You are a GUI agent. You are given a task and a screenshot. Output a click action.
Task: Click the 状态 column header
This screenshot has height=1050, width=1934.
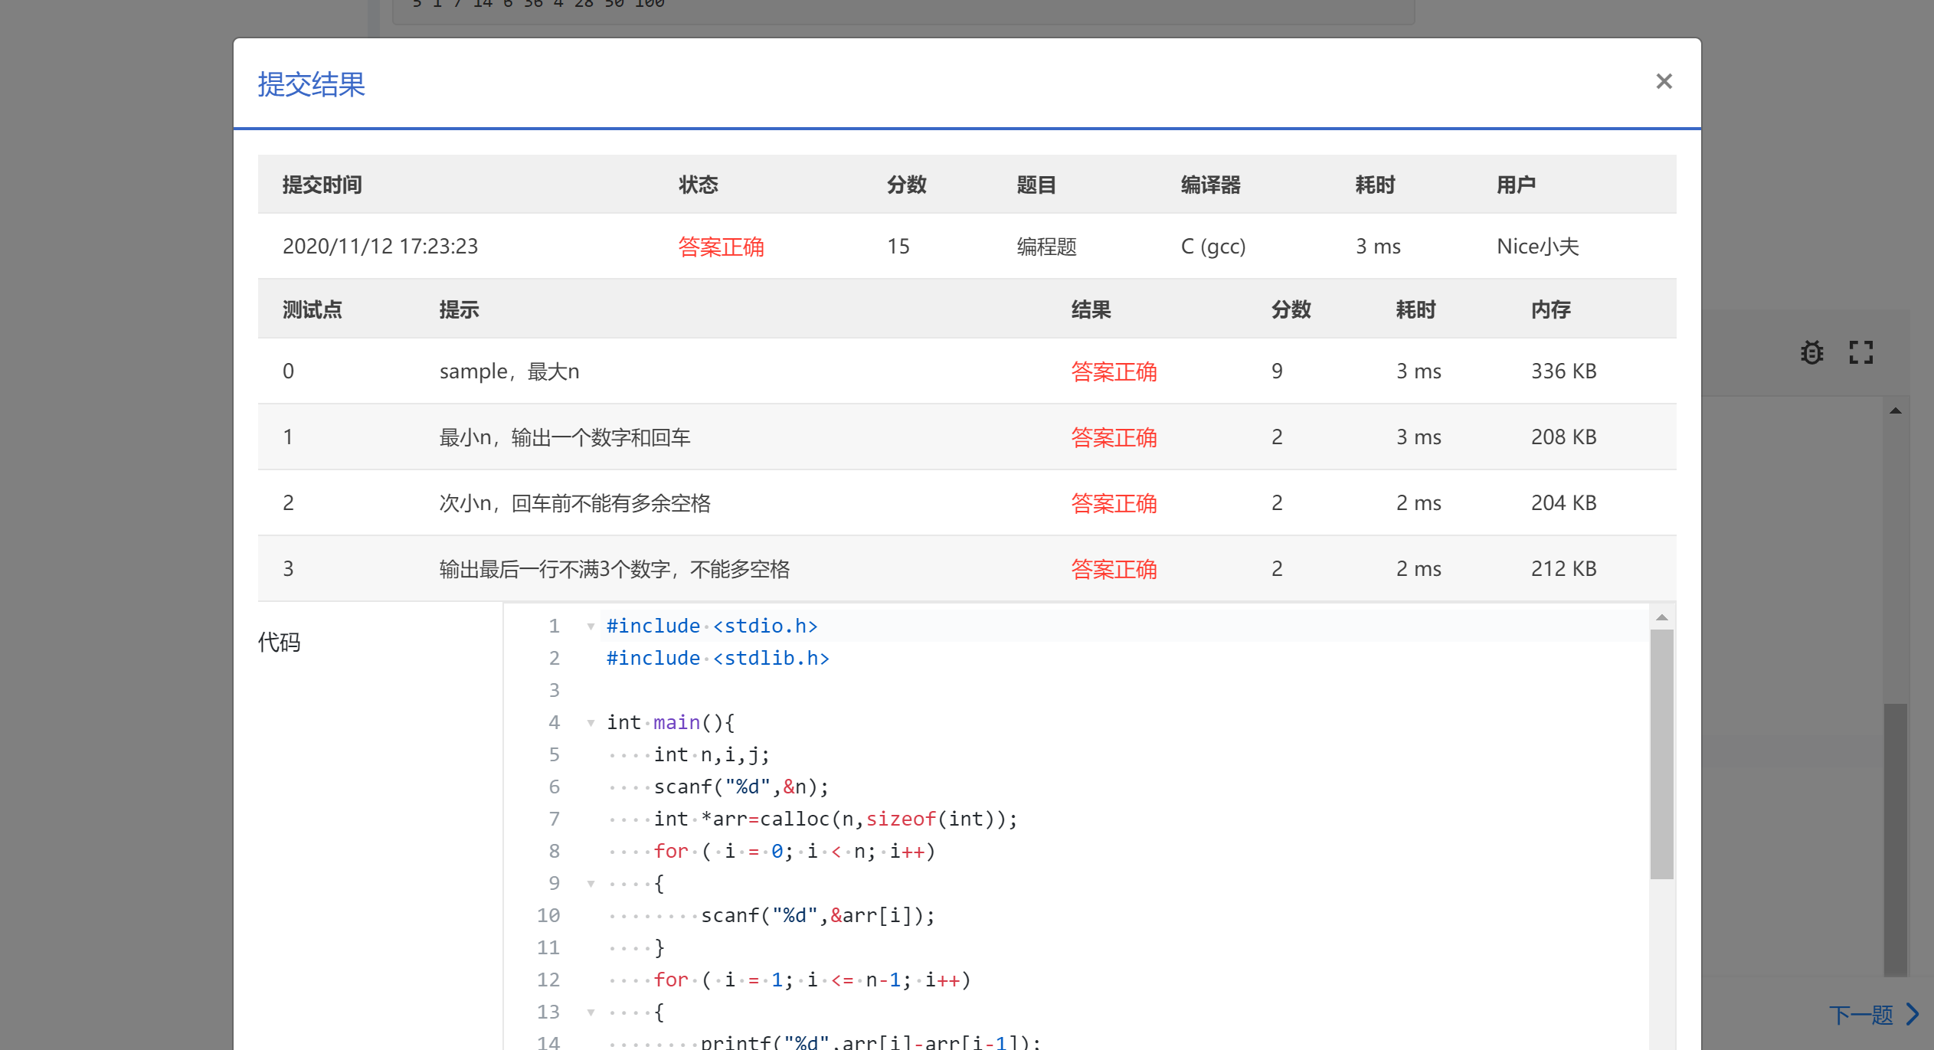pyautogui.click(x=698, y=185)
